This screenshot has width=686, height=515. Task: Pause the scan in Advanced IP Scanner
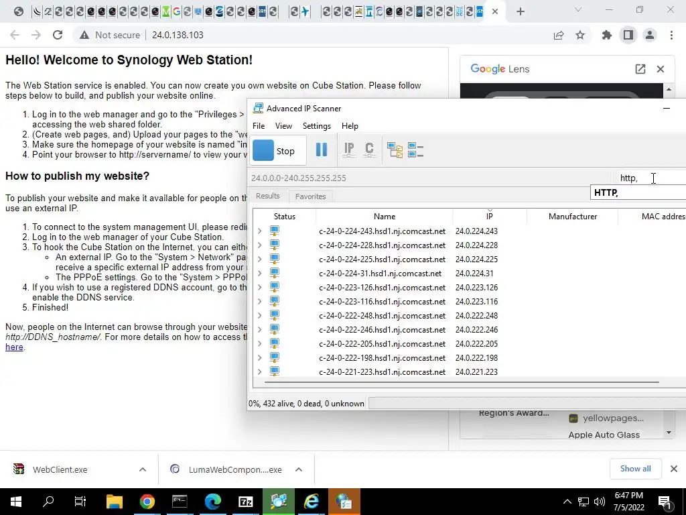(322, 150)
